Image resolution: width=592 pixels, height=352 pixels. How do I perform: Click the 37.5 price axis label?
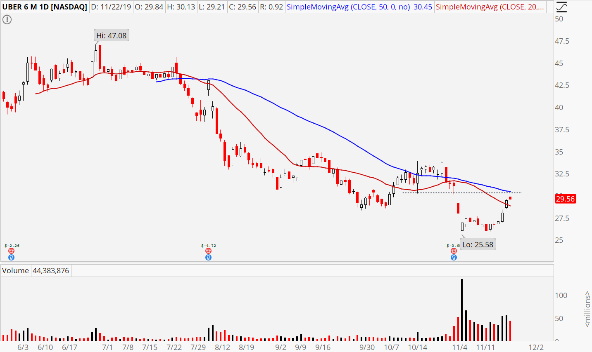(x=562, y=130)
